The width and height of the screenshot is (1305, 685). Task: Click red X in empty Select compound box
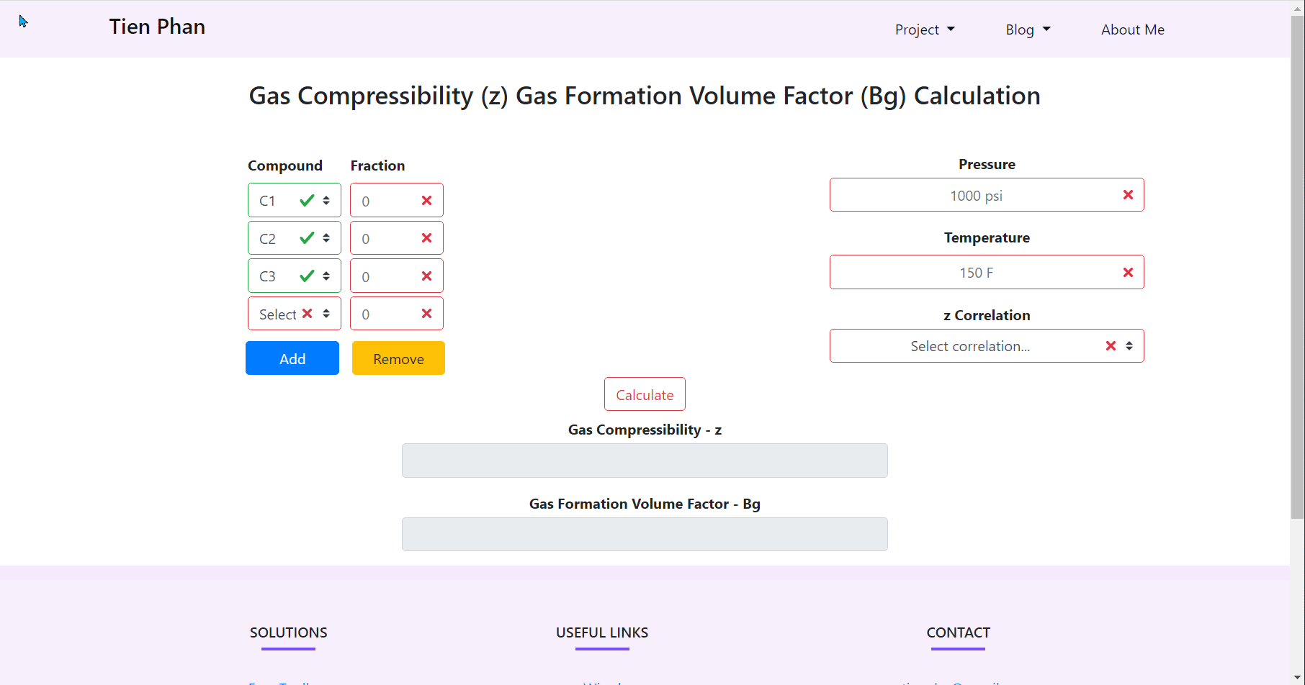coord(307,314)
